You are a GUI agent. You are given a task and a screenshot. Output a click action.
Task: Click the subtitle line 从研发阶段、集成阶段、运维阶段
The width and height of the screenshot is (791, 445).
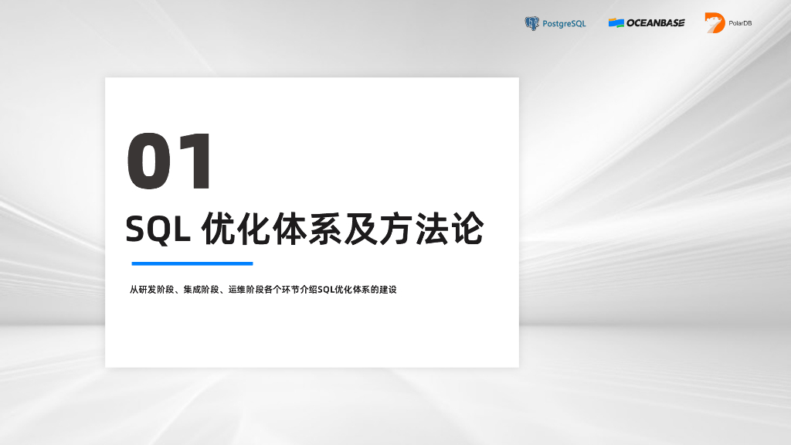coord(263,290)
